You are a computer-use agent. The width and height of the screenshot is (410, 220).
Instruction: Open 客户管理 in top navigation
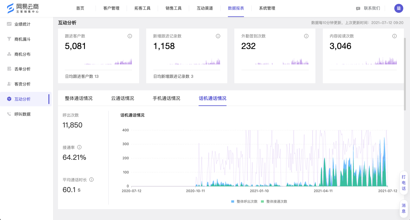coord(111,8)
